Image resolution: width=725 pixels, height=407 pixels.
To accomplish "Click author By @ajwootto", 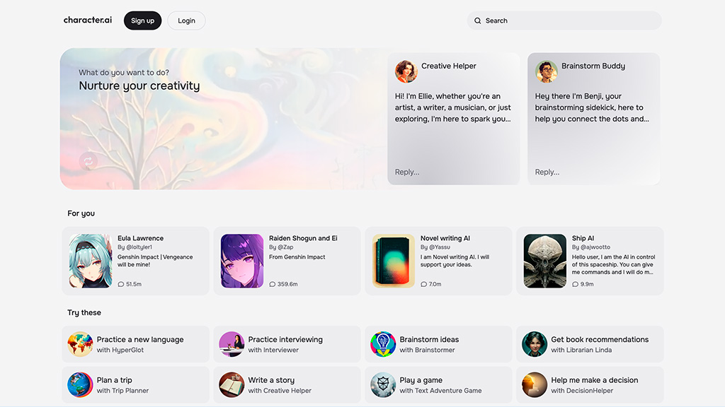I will pyautogui.click(x=591, y=247).
